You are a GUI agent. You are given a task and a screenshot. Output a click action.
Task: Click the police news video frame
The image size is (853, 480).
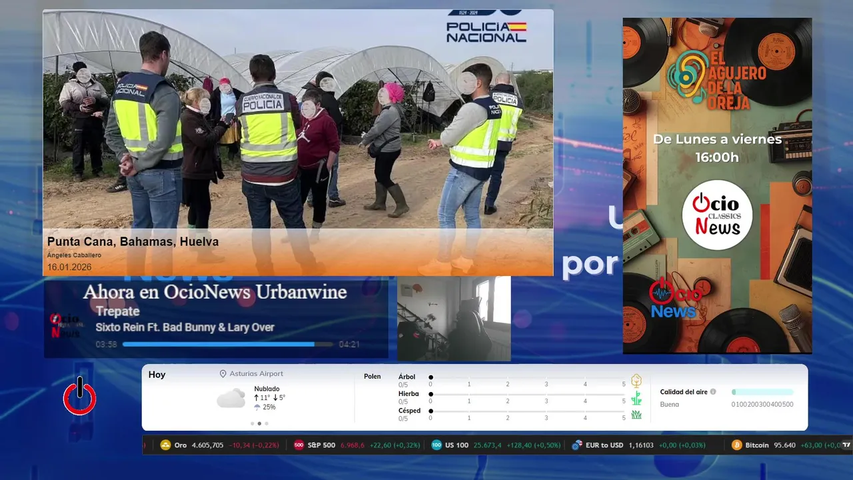tap(298, 143)
